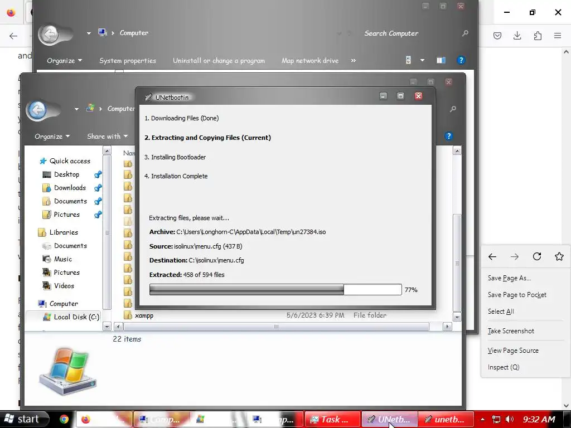Click the Firefox back arrow in the browser toolbar
Screen dimensions: 571x428
click(13, 36)
